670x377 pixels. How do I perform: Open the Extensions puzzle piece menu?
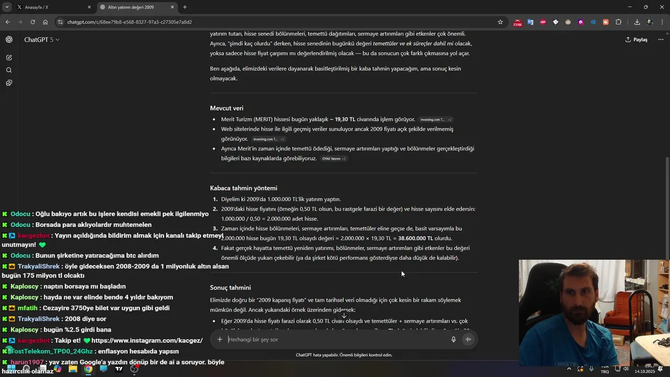619,22
